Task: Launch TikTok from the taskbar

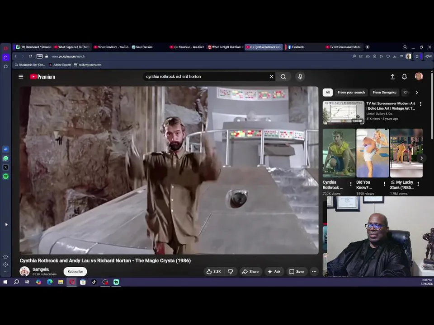Action: (x=94, y=282)
